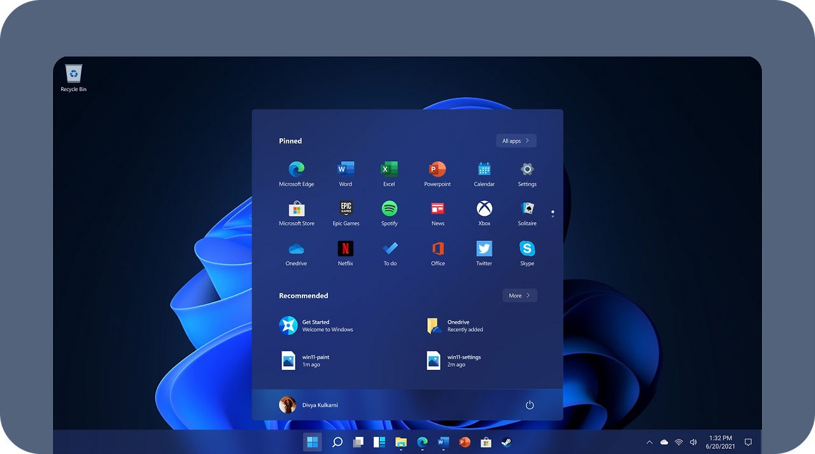Image resolution: width=815 pixels, height=454 pixels.
Task: Open Solitaire from pinned apps
Action: (x=527, y=213)
